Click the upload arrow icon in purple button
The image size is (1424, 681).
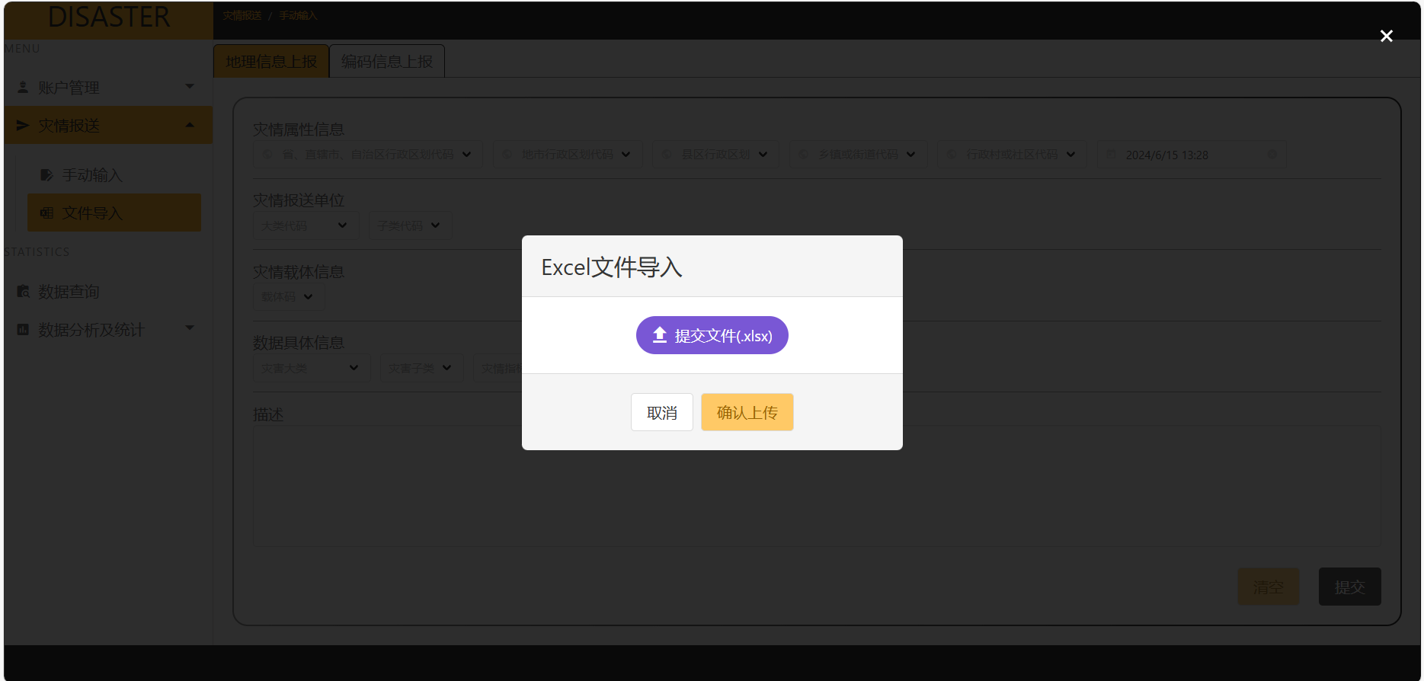tap(660, 334)
